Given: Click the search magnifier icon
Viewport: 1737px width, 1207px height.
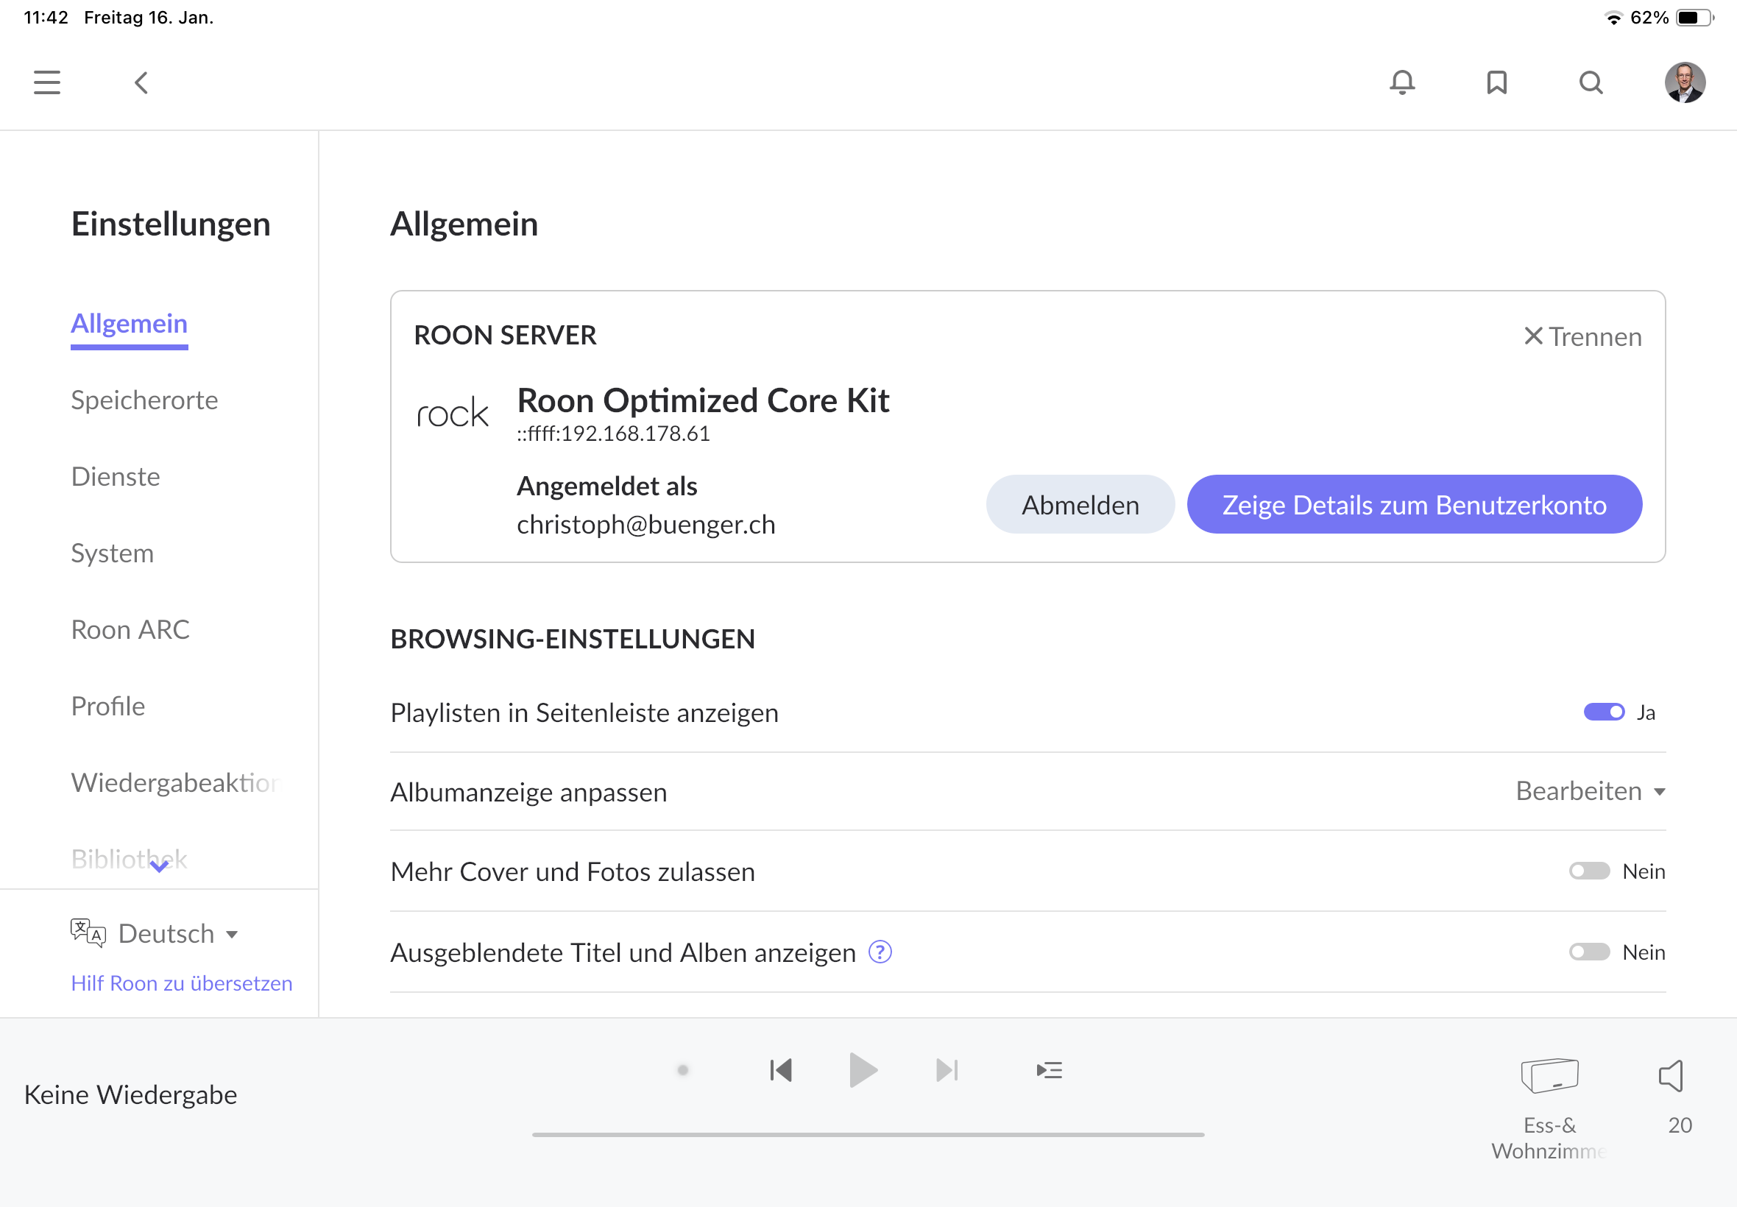Looking at the screenshot, I should (x=1591, y=82).
